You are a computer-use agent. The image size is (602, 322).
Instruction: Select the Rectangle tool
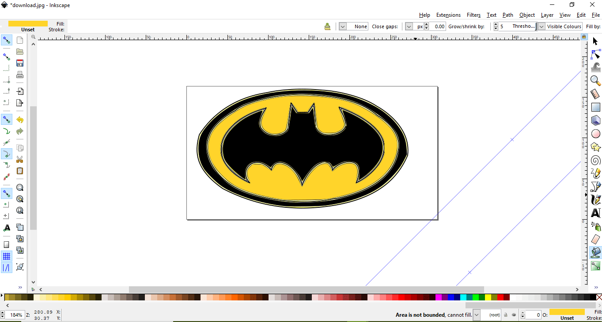click(x=595, y=107)
